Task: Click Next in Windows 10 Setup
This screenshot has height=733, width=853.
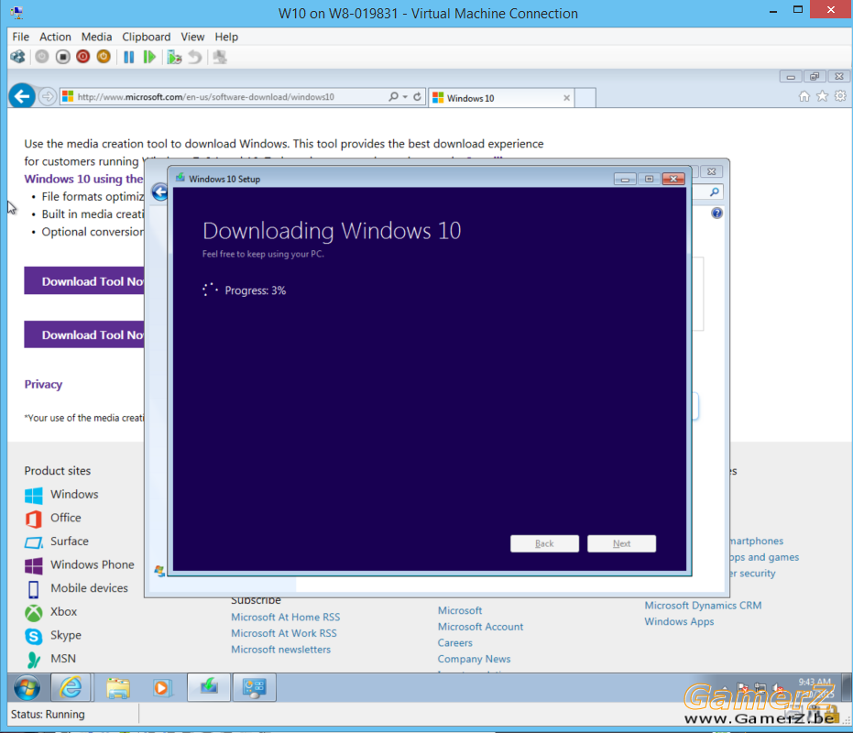Action: tap(622, 543)
